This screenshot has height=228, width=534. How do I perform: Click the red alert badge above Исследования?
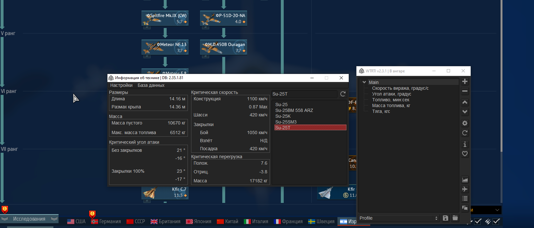pos(5,209)
